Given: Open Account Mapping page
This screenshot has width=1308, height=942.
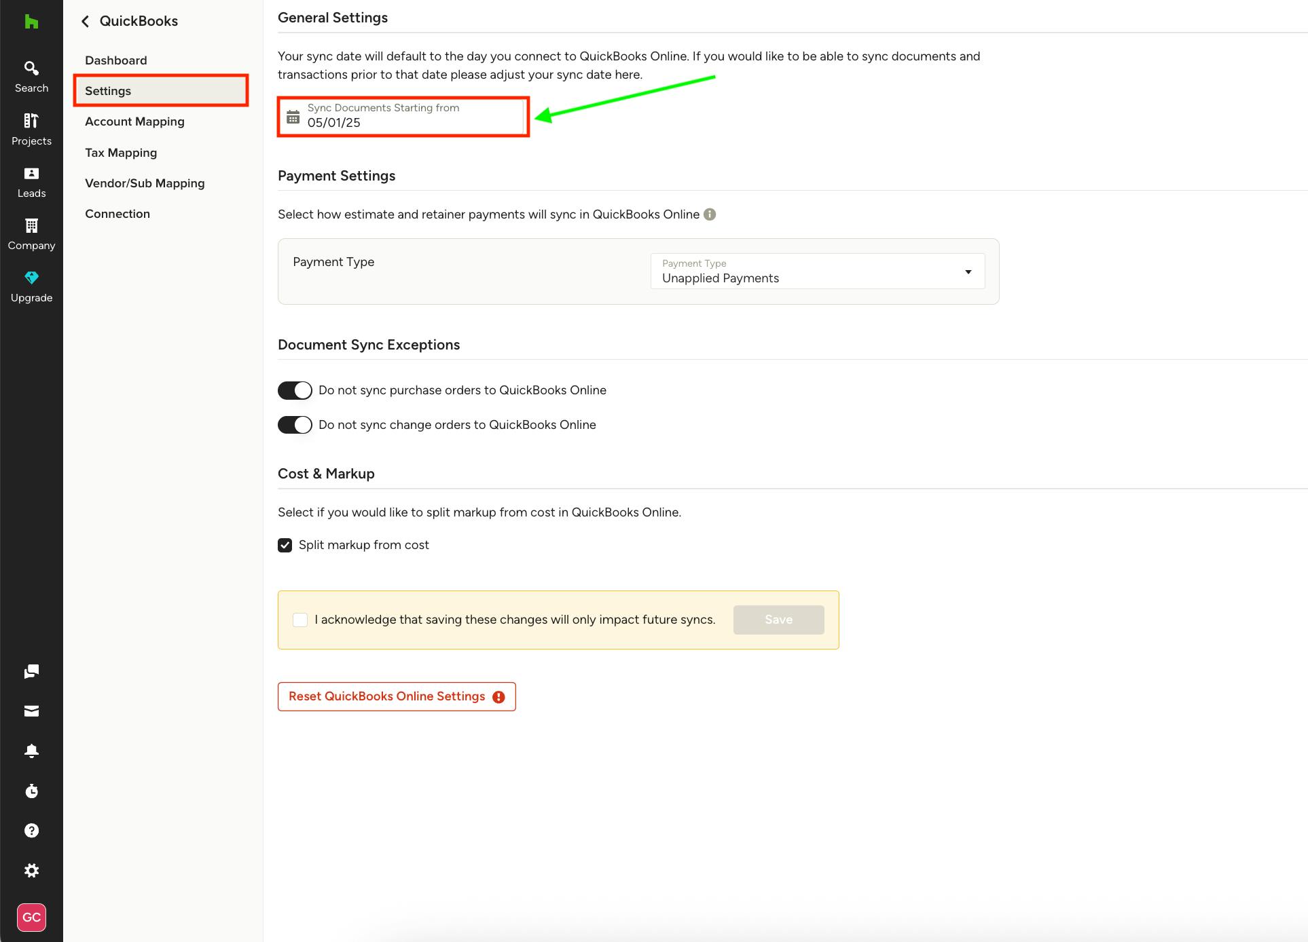Looking at the screenshot, I should pyautogui.click(x=134, y=121).
